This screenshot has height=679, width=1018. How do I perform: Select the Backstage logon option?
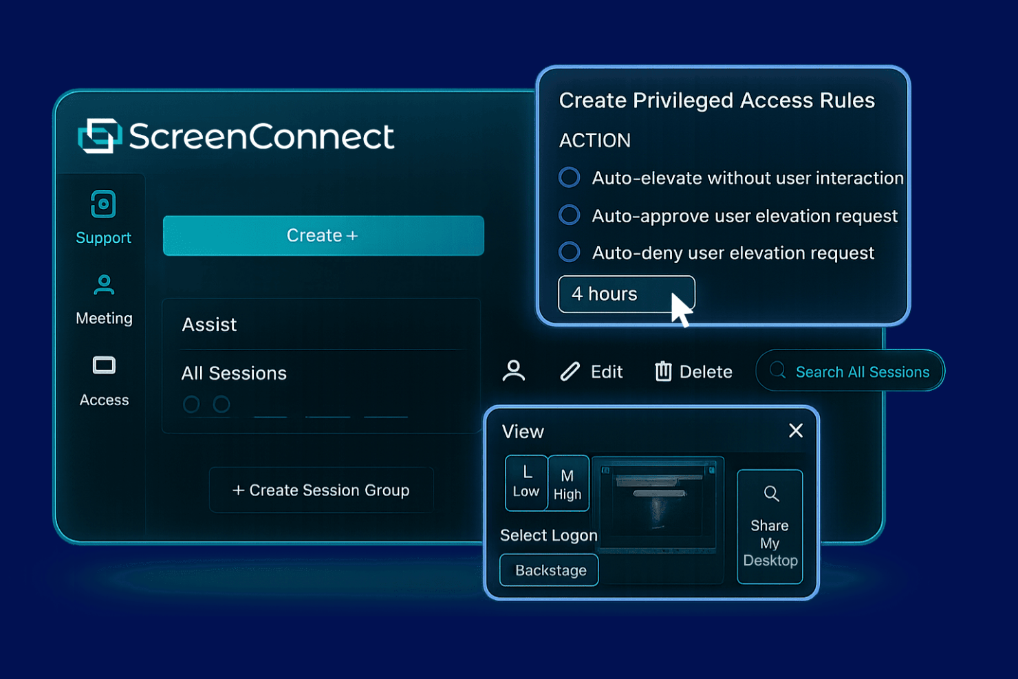click(x=548, y=570)
